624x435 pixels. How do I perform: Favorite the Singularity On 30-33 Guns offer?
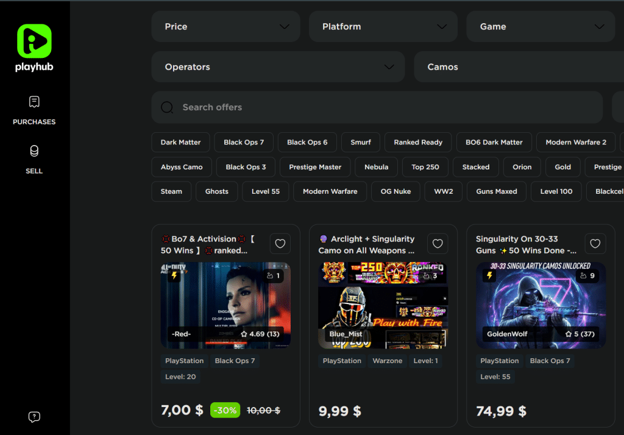(595, 244)
